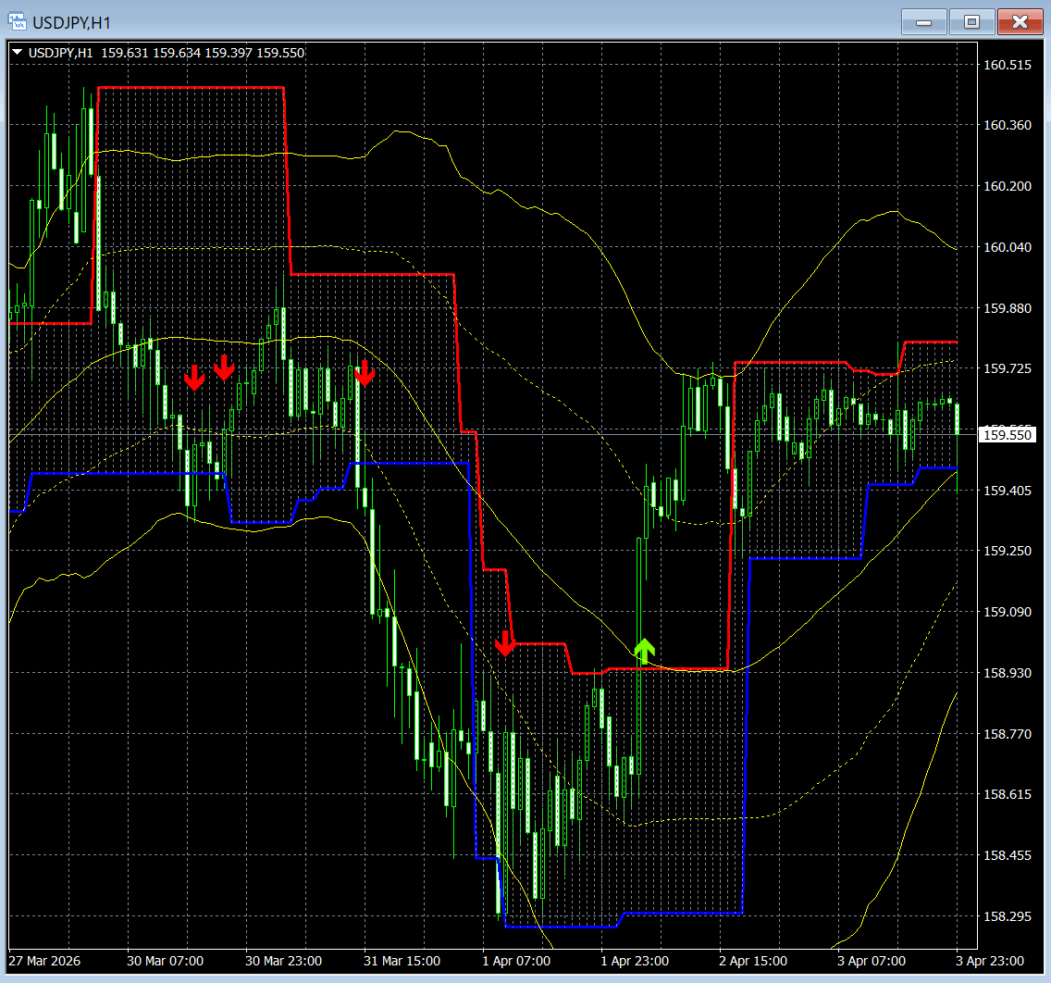Click the 159.725 price scale label
1051x983 pixels.
pos(1007,368)
